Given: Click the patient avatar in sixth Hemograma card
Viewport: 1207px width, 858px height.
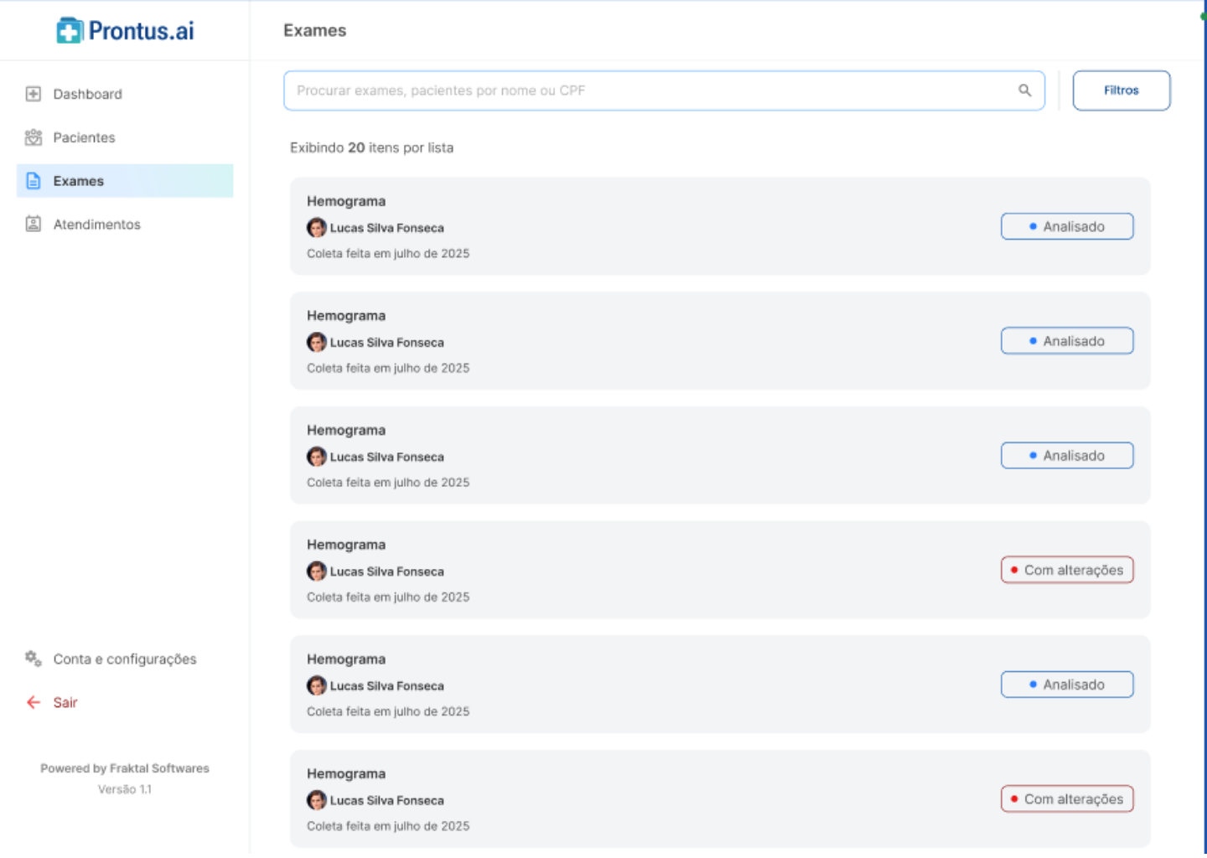Looking at the screenshot, I should [x=317, y=800].
